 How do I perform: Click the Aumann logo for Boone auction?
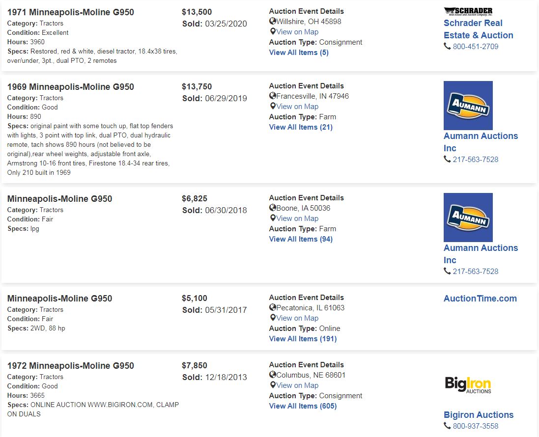pos(468,218)
